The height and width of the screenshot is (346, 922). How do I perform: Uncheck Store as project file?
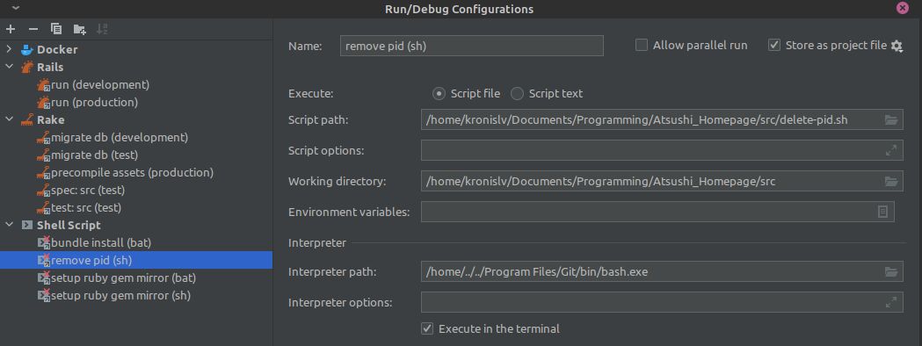point(774,46)
